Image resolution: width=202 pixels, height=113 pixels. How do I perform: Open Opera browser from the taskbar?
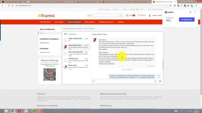20,111
